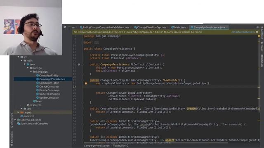Click the editor horizontal scrollbar
The image size is (264, 148).
pyautogui.click(x=156, y=143)
